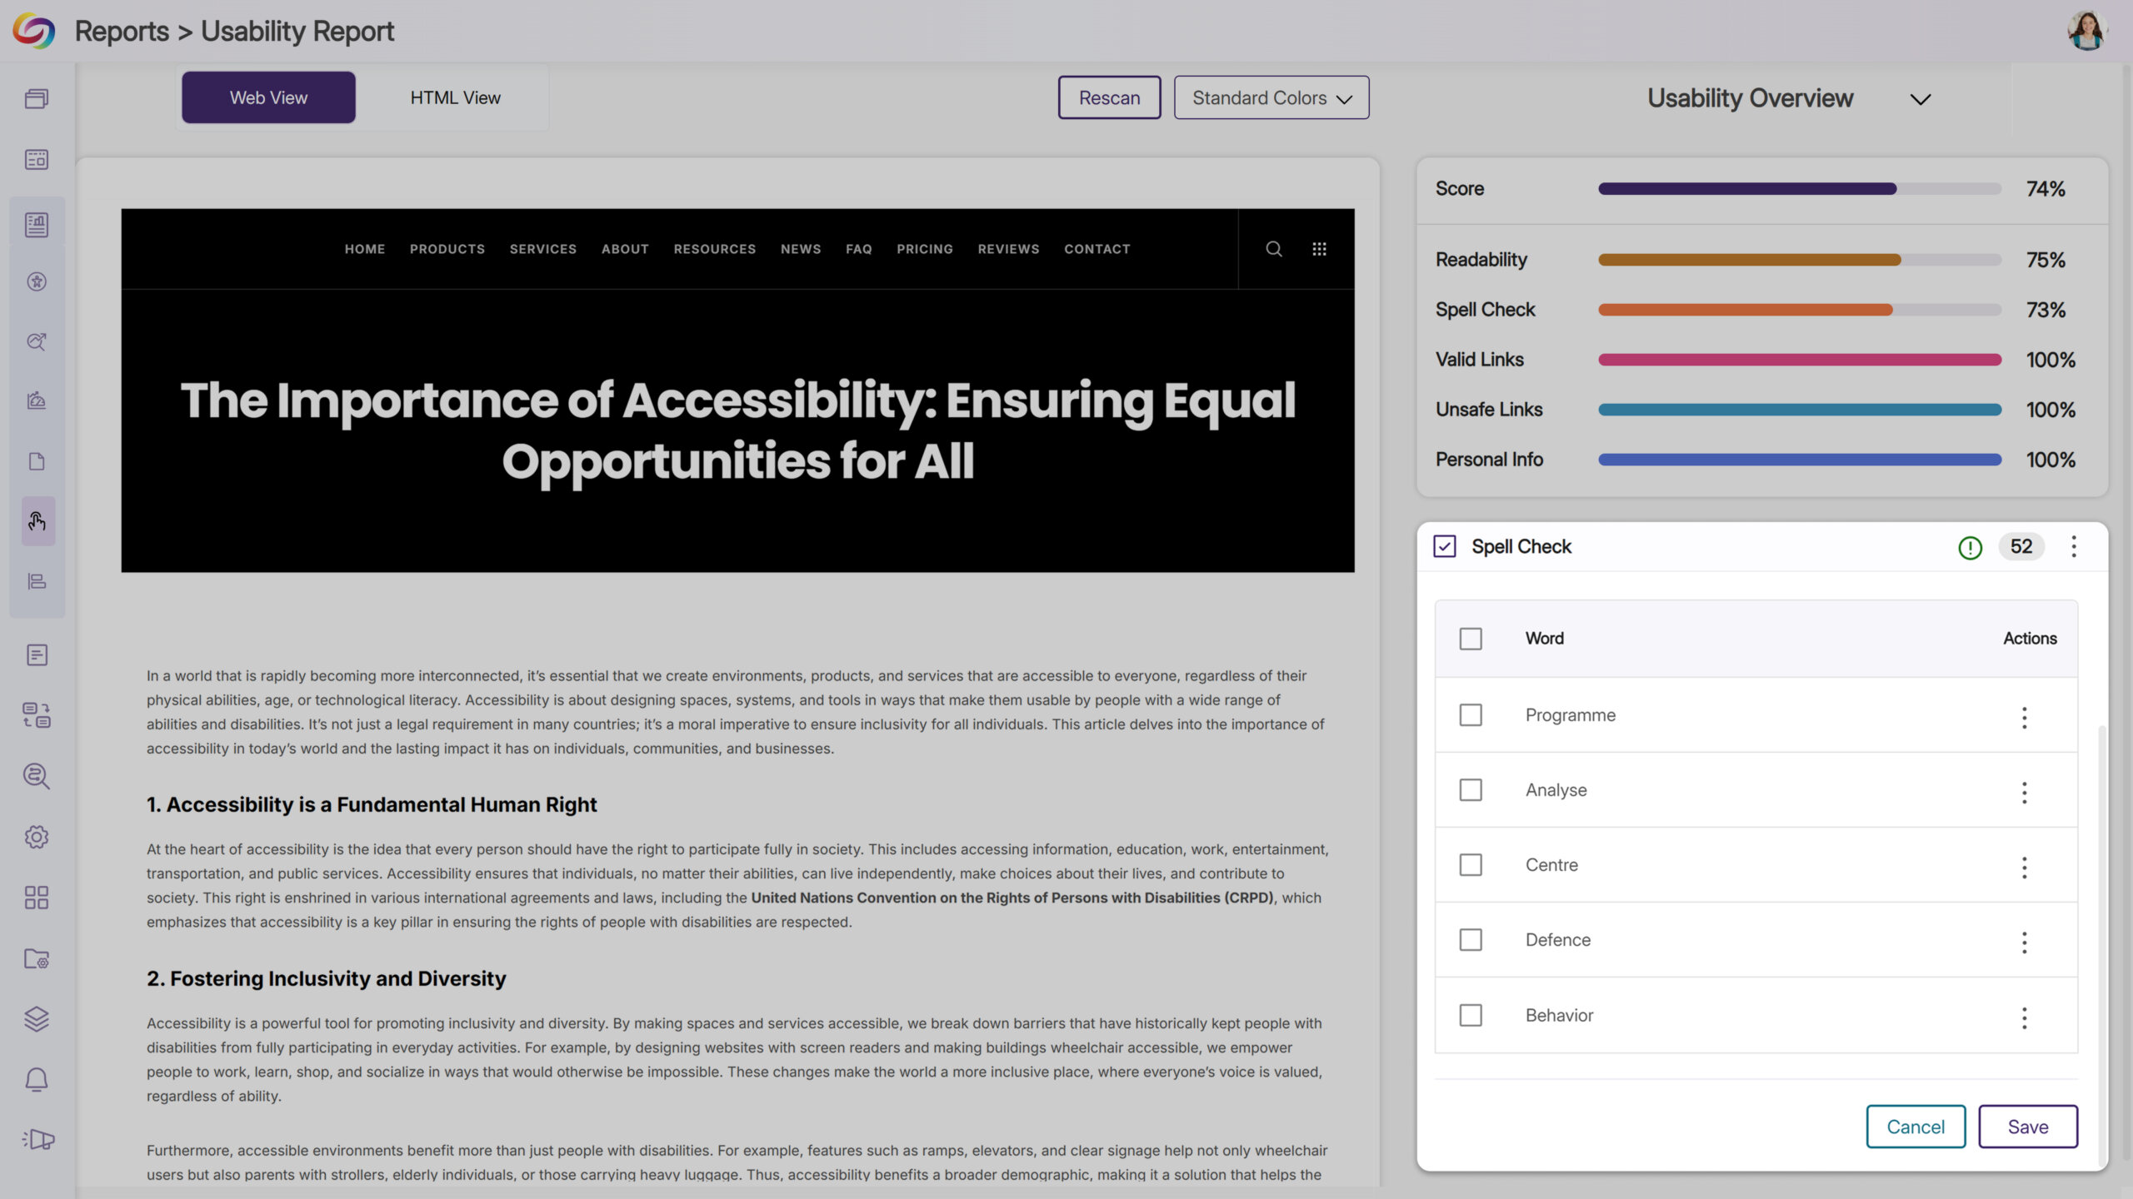The width and height of the screenshot is (2133, 1199).
Task: Toggle the Spell Check section checkbox
Action: click(1445, 546)
